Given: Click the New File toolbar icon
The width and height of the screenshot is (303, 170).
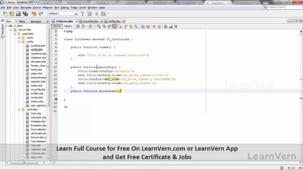Looking at the screenshot, I should (x=5, y=14).
